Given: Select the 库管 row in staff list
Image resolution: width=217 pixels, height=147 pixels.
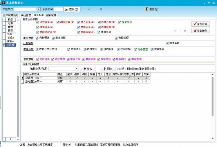Looking at the screenshot, I should 10,27.
